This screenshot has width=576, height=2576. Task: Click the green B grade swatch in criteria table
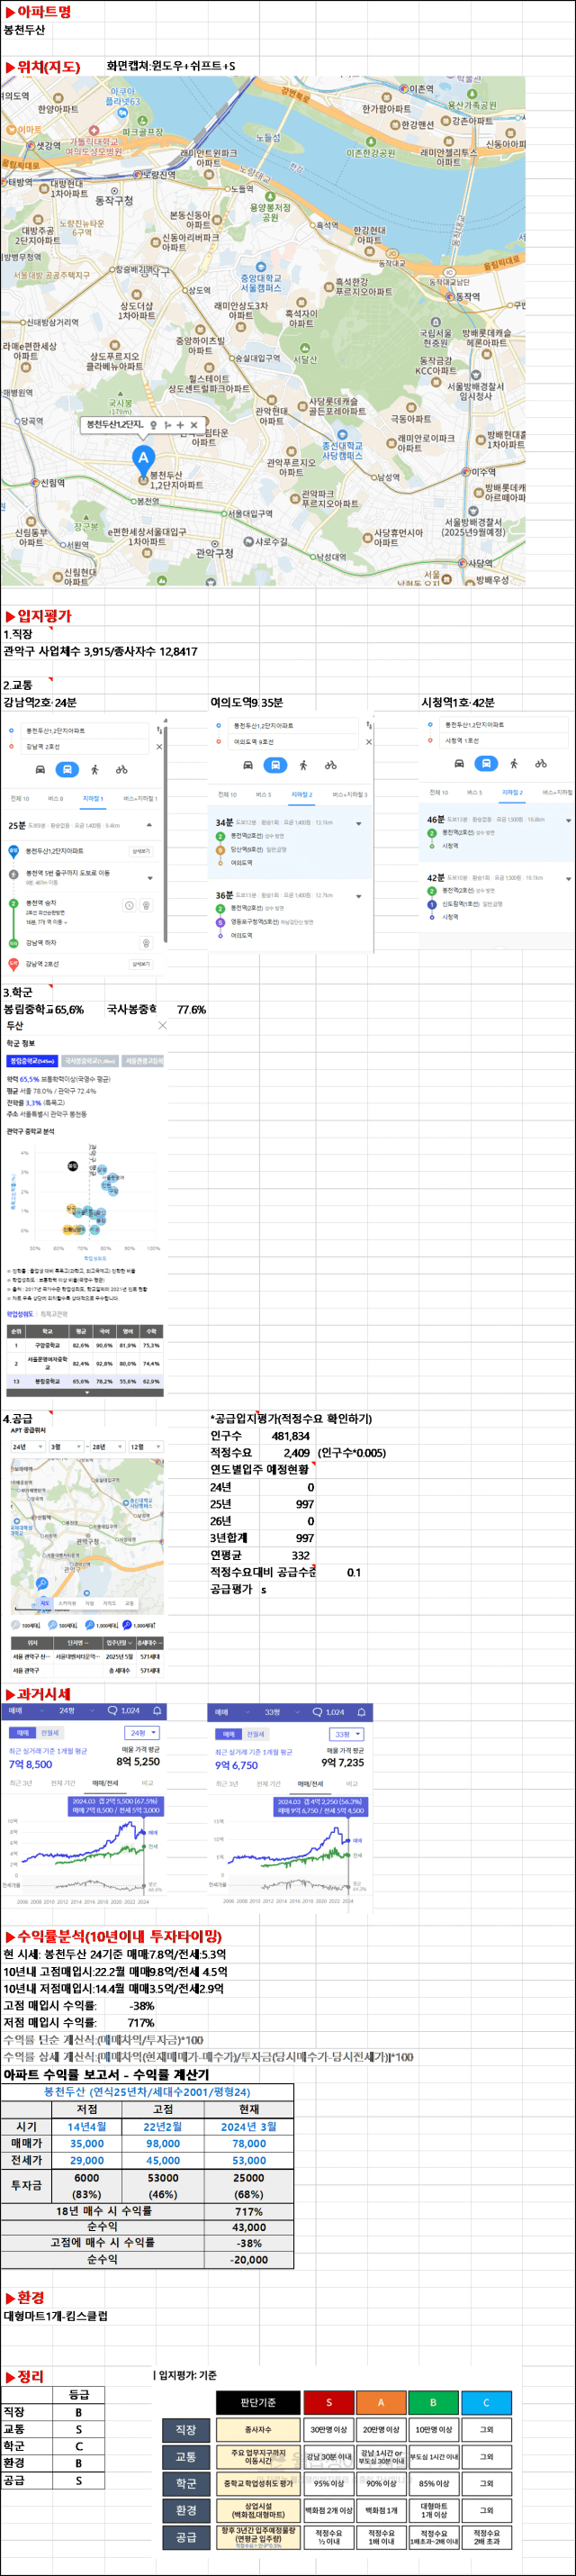(433, 2402)
